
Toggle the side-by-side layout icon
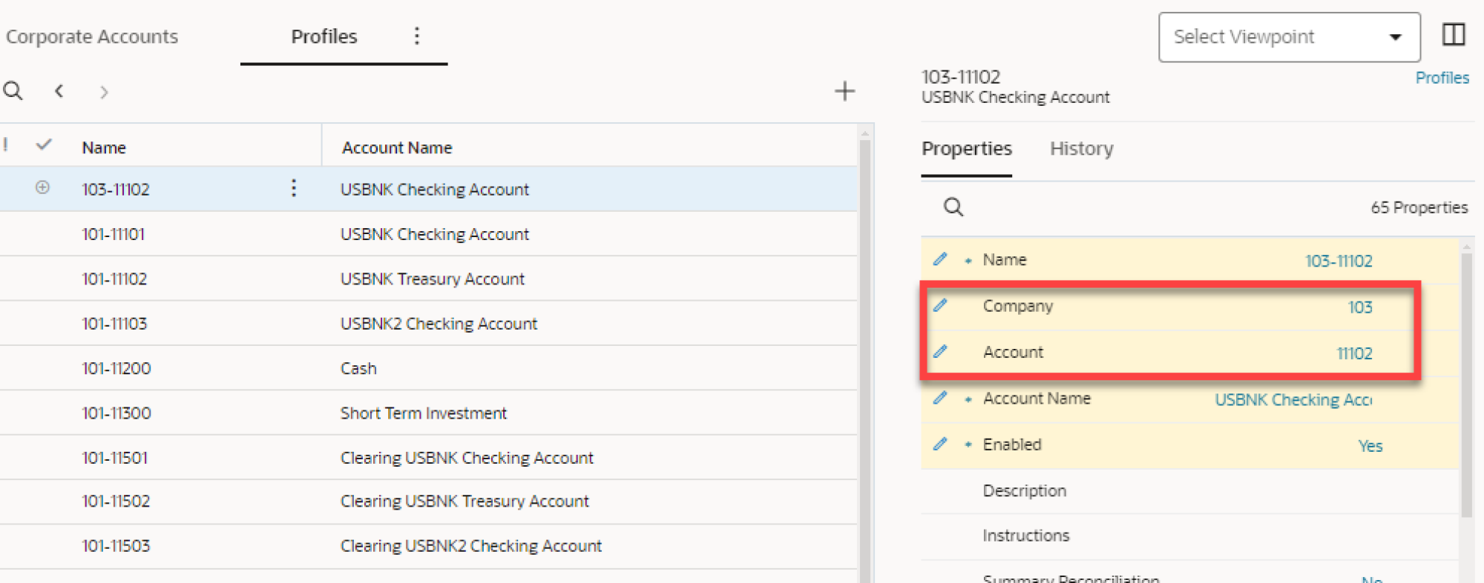point(1454,34)
